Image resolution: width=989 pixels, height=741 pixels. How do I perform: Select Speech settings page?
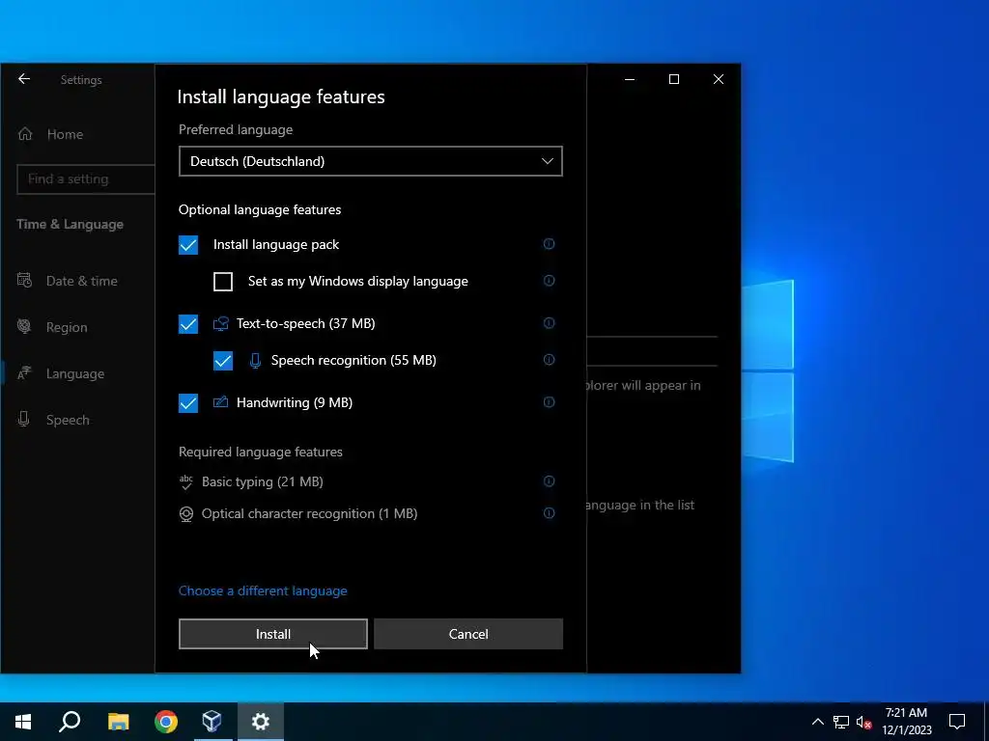68,420
